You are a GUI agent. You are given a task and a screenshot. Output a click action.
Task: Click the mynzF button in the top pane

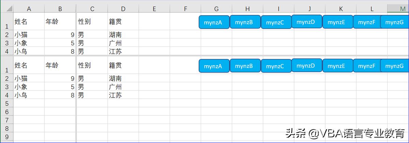tap(367, 22)
